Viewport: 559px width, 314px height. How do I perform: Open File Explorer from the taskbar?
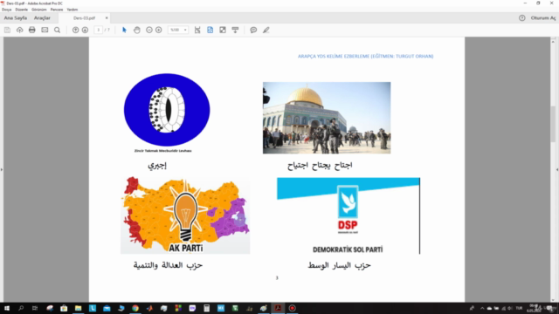[78, 308]
